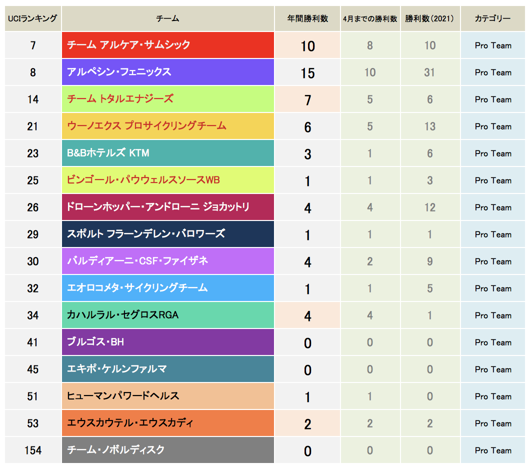The width and height of the screenshot is (529, 466).
Task: Select バルディアーニ・CSF・ファイザネ team cell
Action: click(x=167, y=261)
